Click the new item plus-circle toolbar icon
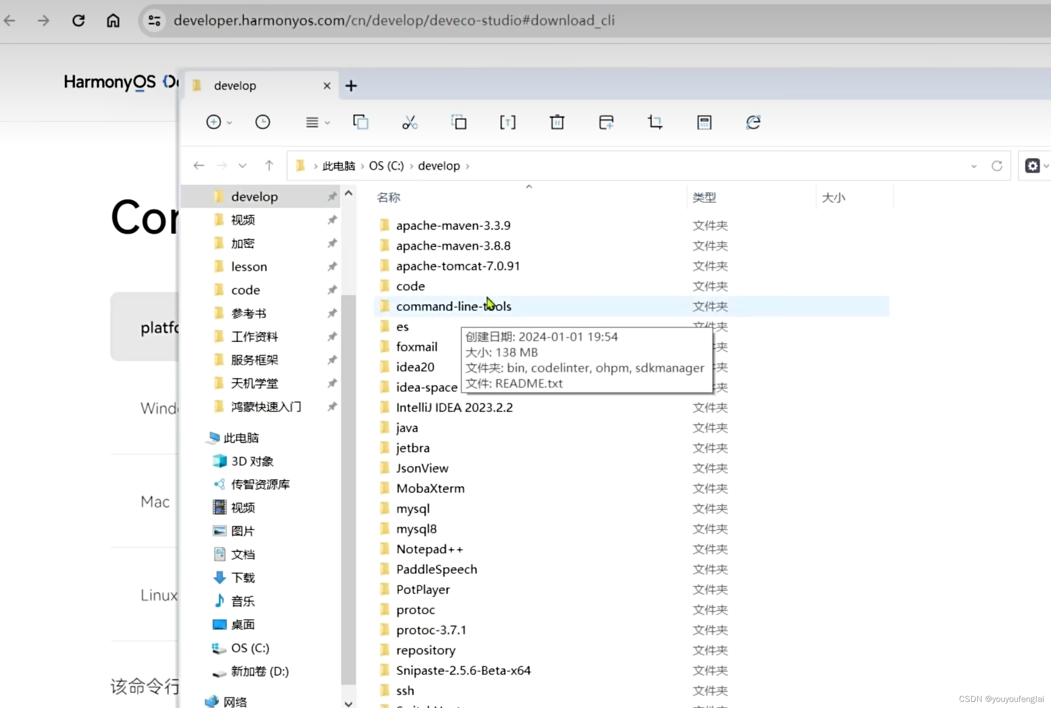This screenshot has height=708, width=1051. (x=213, y=122)
